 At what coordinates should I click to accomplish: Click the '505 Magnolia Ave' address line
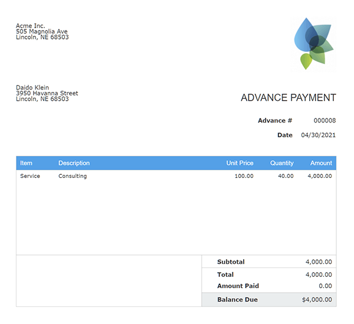(42, 31)
